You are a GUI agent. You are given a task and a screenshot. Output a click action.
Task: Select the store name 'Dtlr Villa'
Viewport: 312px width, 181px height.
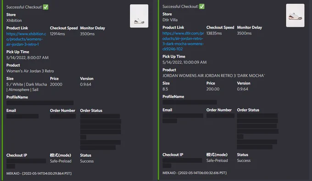[x=170, y=20]
